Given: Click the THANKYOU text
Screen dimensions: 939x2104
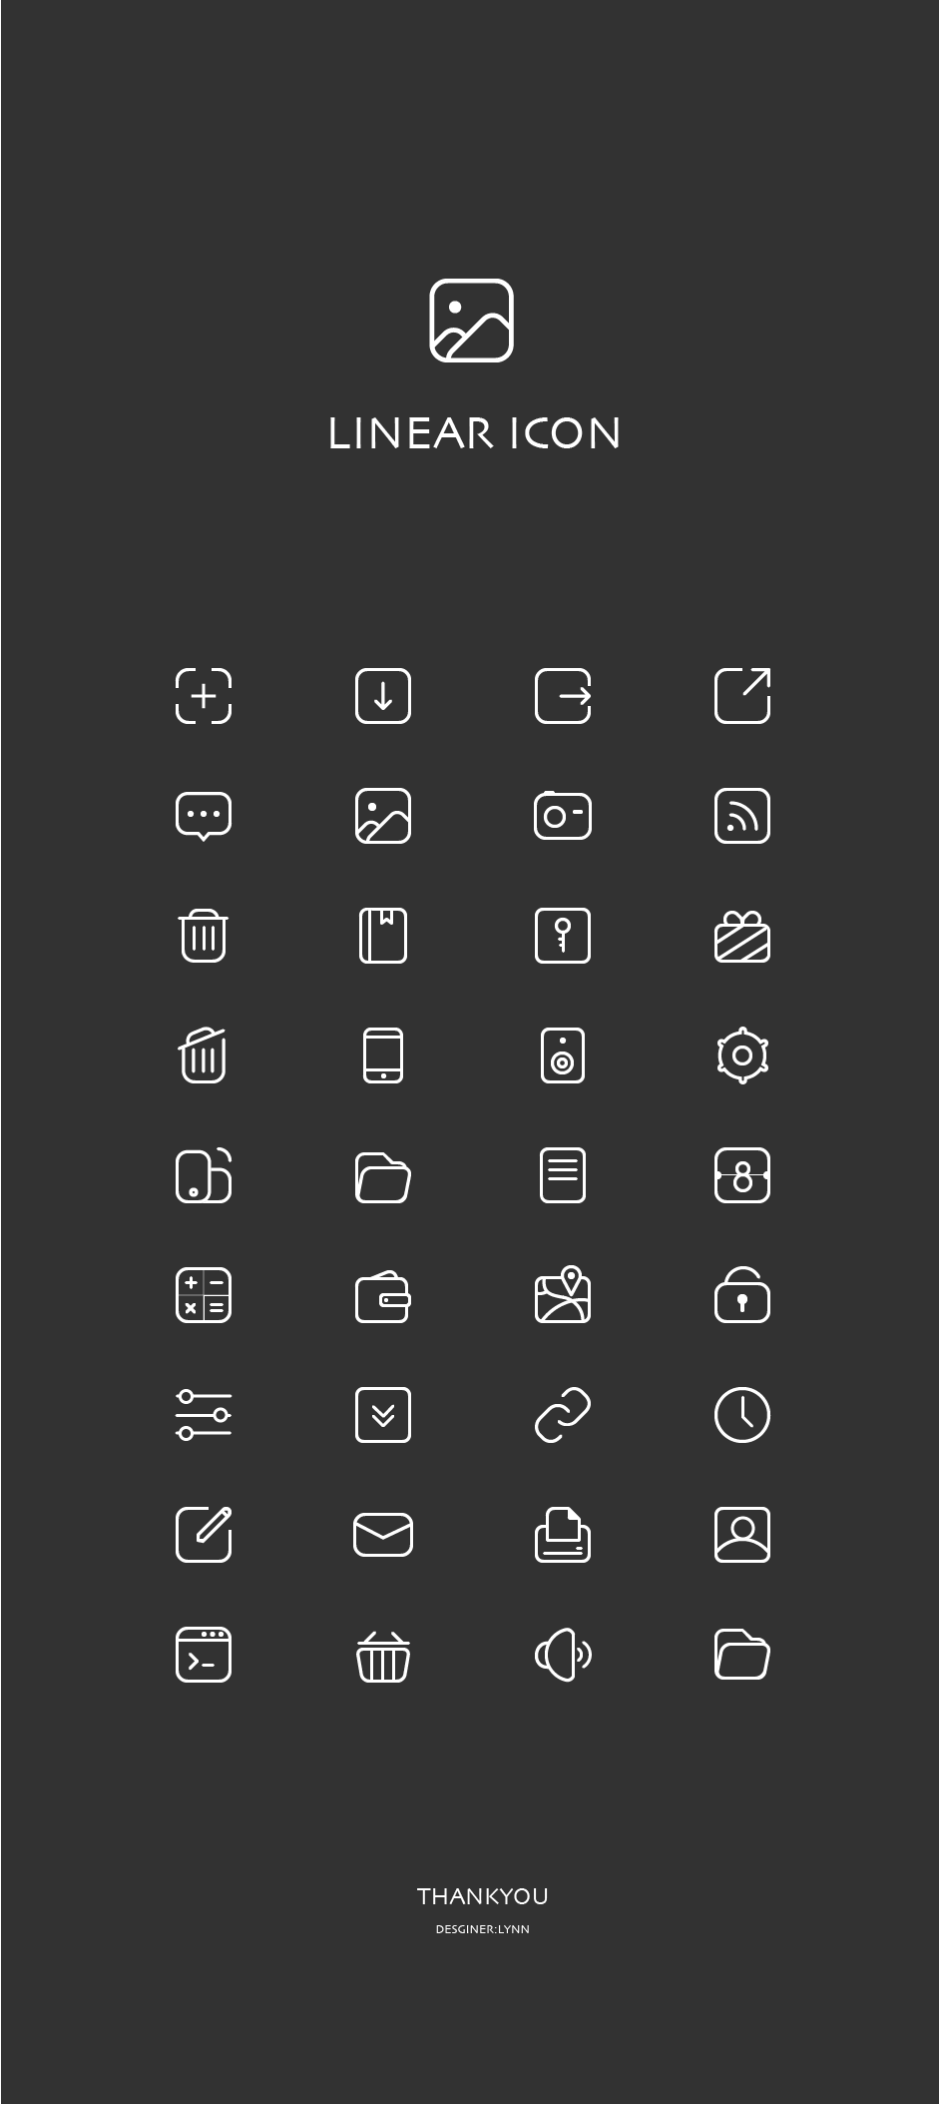Looking at the screenshot, I should tap(483, 1896).
